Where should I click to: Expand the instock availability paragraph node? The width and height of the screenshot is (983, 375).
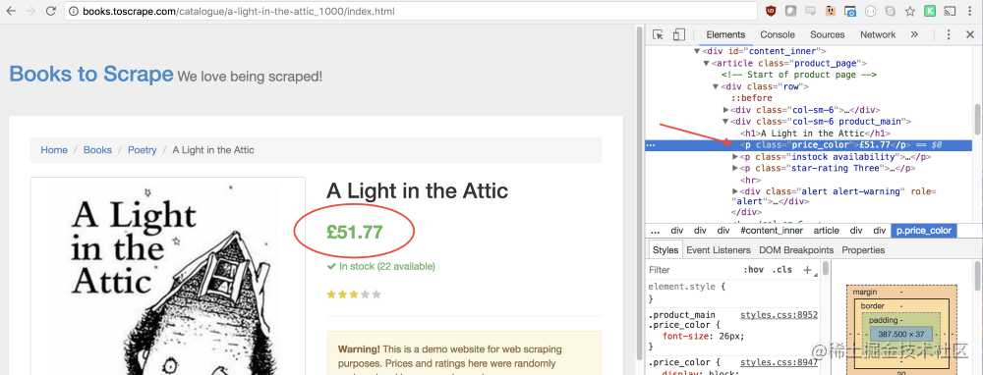coord(735,157)
